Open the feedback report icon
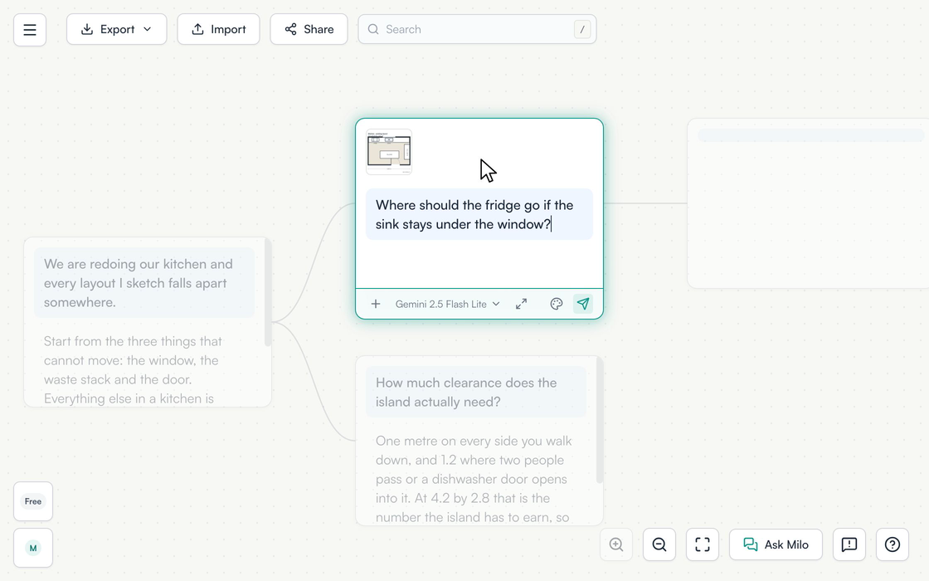Image resolution: width=929 pixels, height=581 pixels. point(849,544)
